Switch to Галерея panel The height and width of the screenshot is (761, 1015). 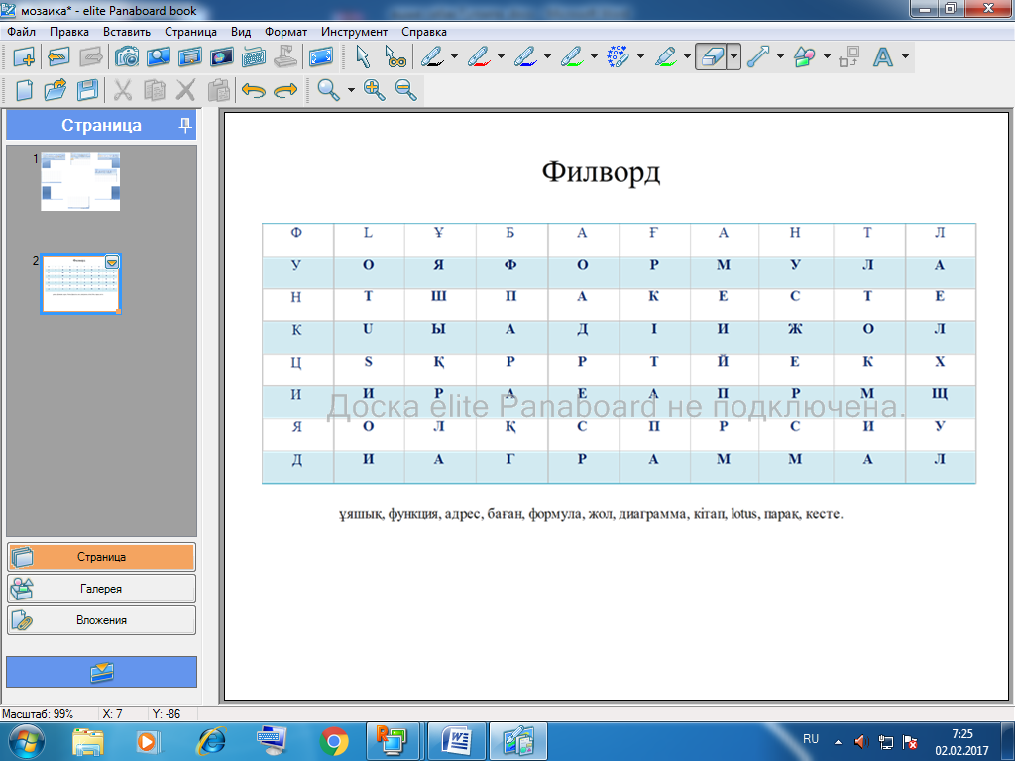[102, 589]
